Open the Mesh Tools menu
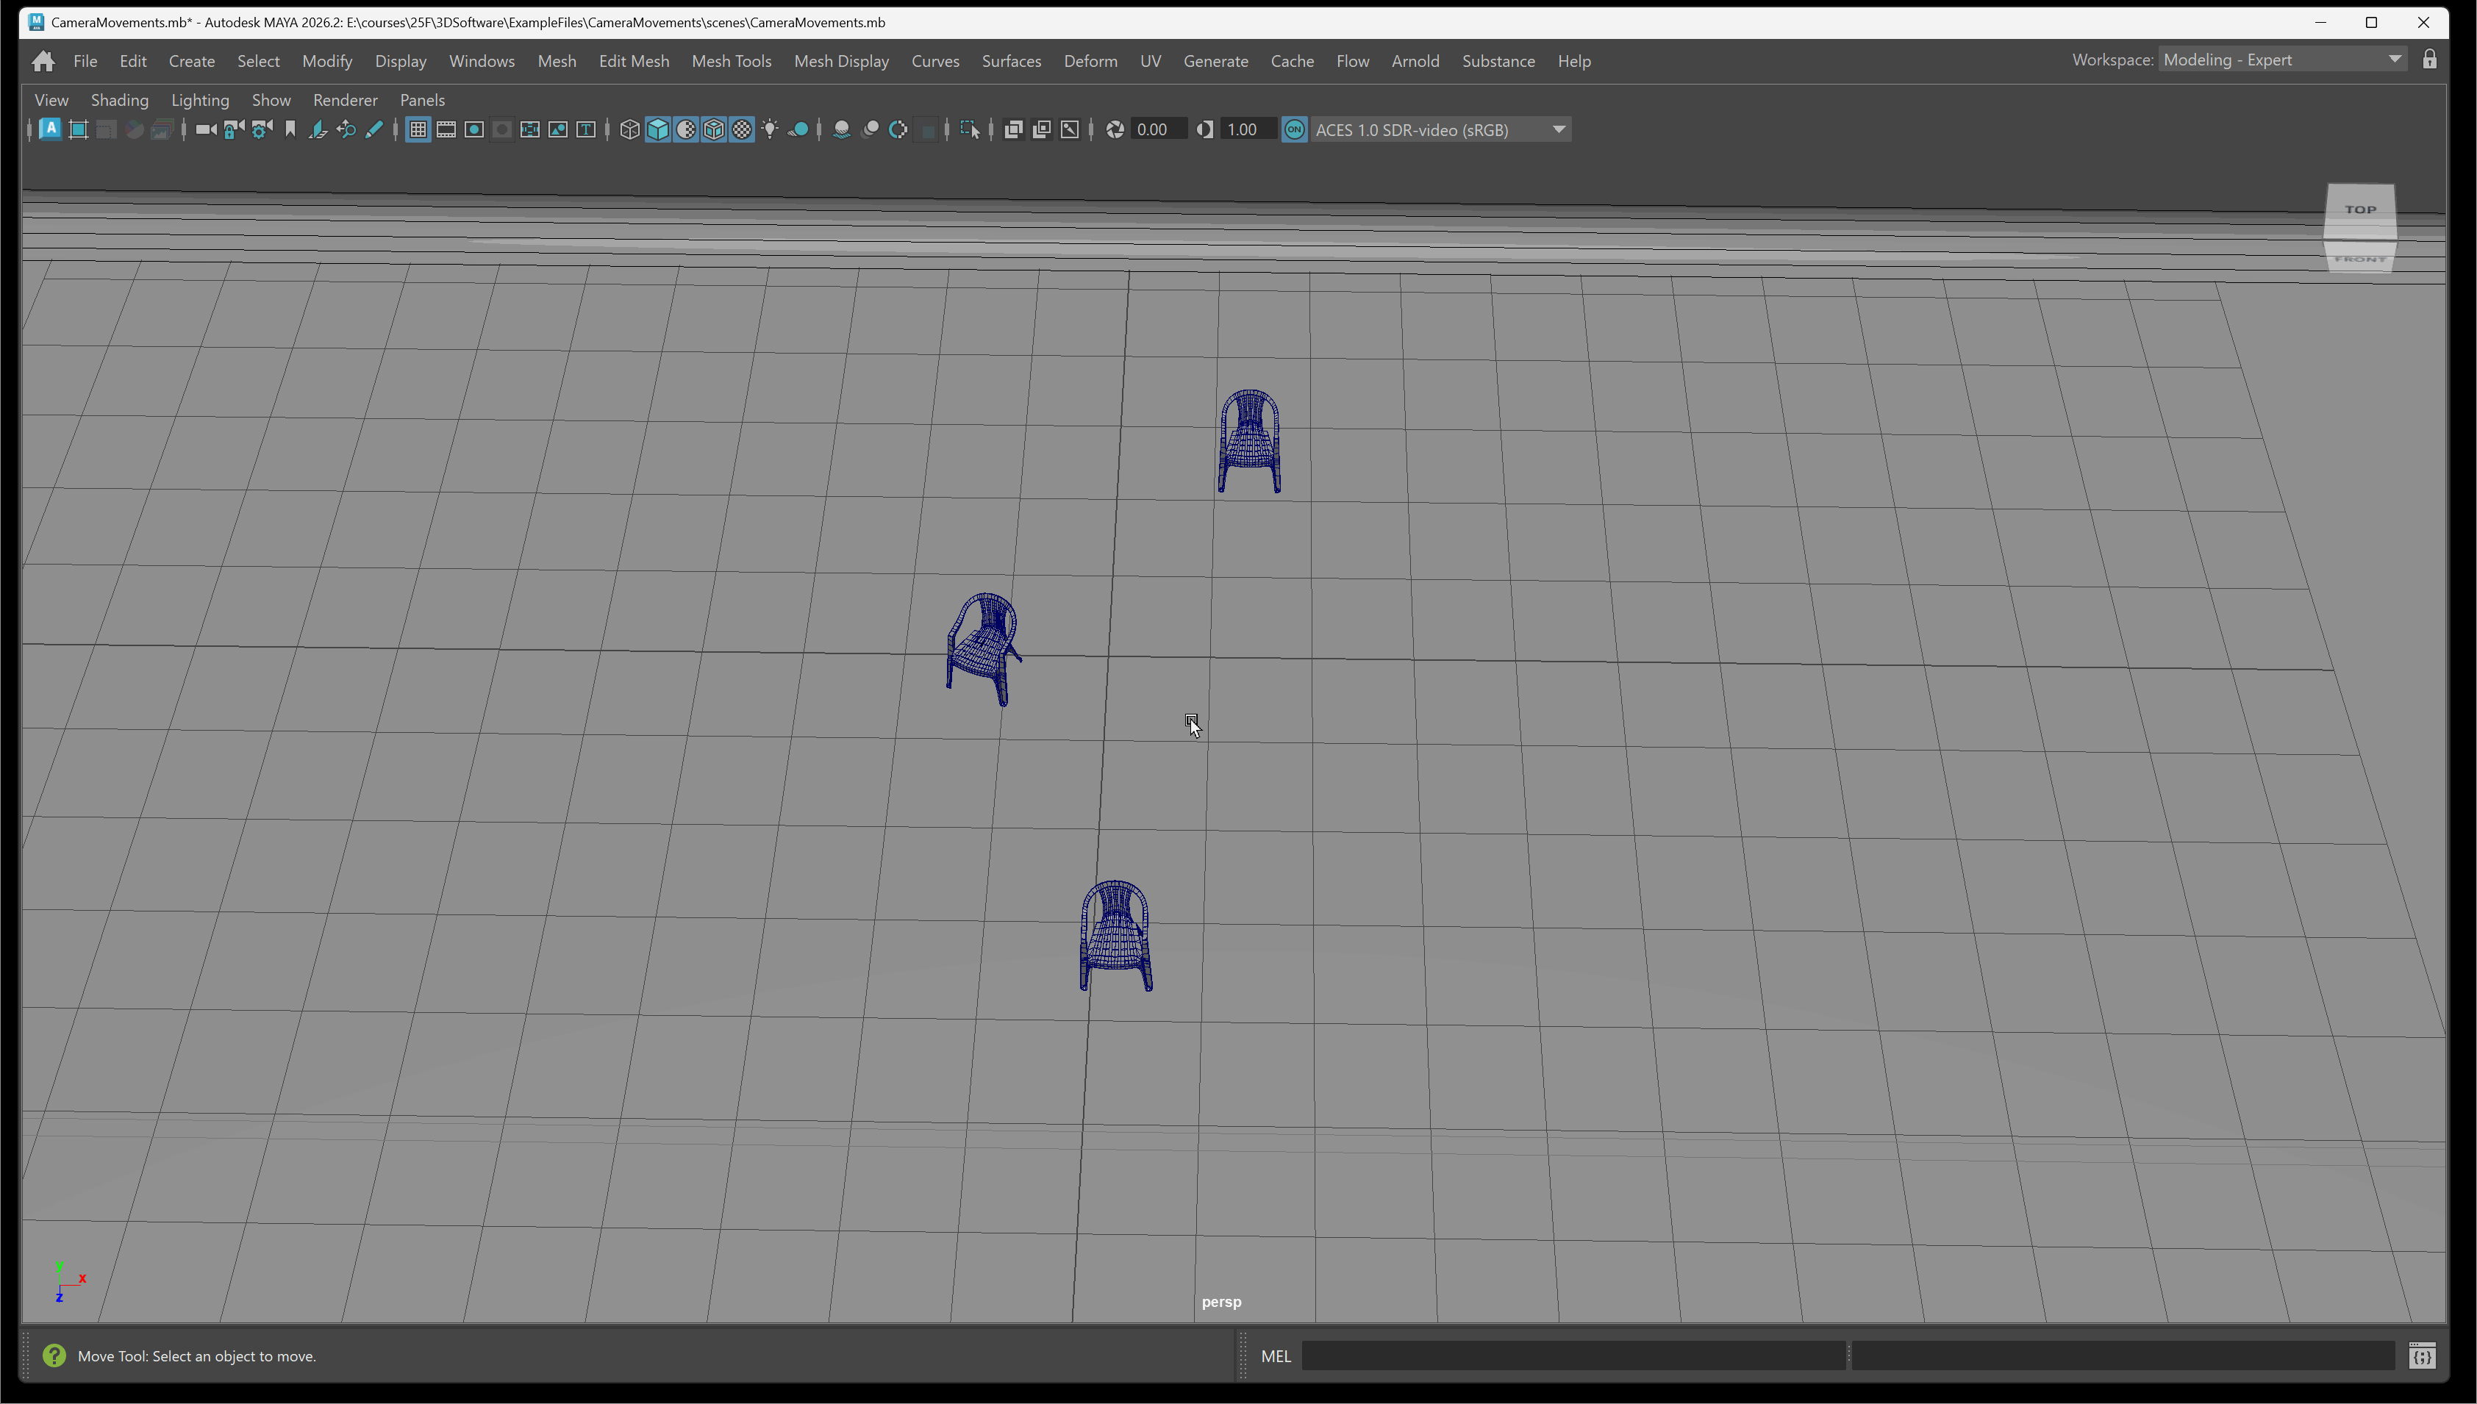Viewport: 2477px width, 1404px height. (x=731, y=61)
